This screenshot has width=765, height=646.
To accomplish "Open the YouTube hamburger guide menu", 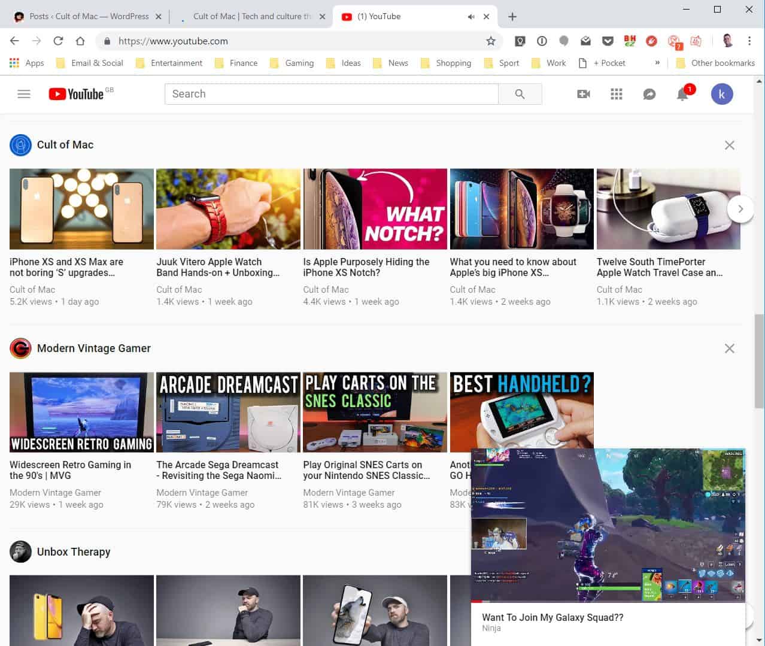I will [x=24, y=94].
